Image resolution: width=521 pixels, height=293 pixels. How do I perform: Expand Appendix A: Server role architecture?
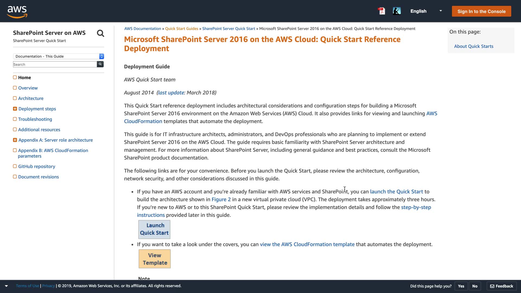tap(15, 140)
